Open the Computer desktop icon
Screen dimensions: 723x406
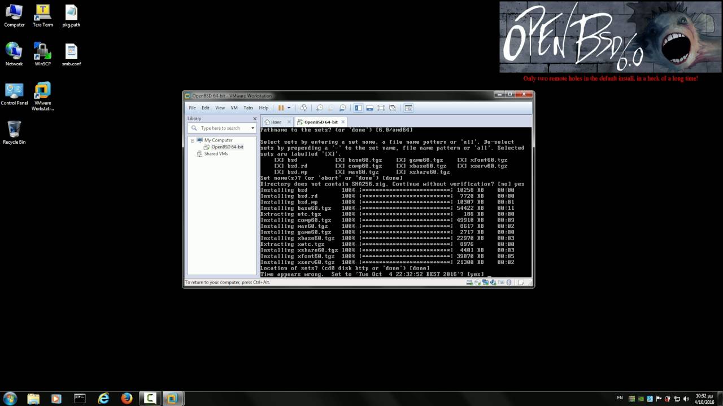[x=14, y=16]
